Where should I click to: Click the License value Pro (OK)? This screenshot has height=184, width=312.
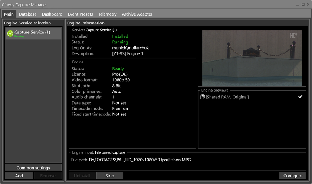(x=120, y=74)
